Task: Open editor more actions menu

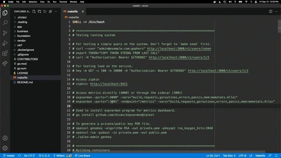Action: pyautogui.click(x=276, y=11)
